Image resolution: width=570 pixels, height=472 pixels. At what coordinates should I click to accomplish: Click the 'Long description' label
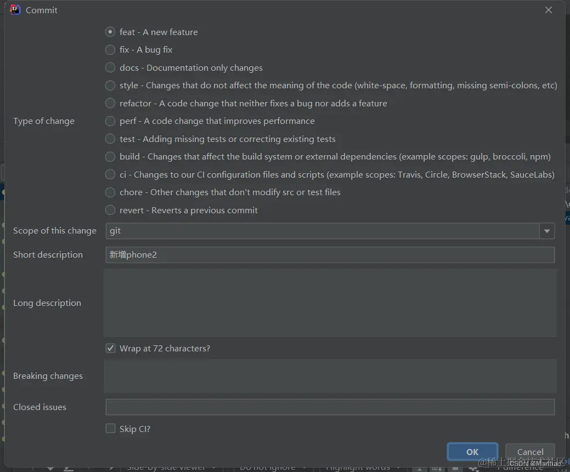click(47, 303)
